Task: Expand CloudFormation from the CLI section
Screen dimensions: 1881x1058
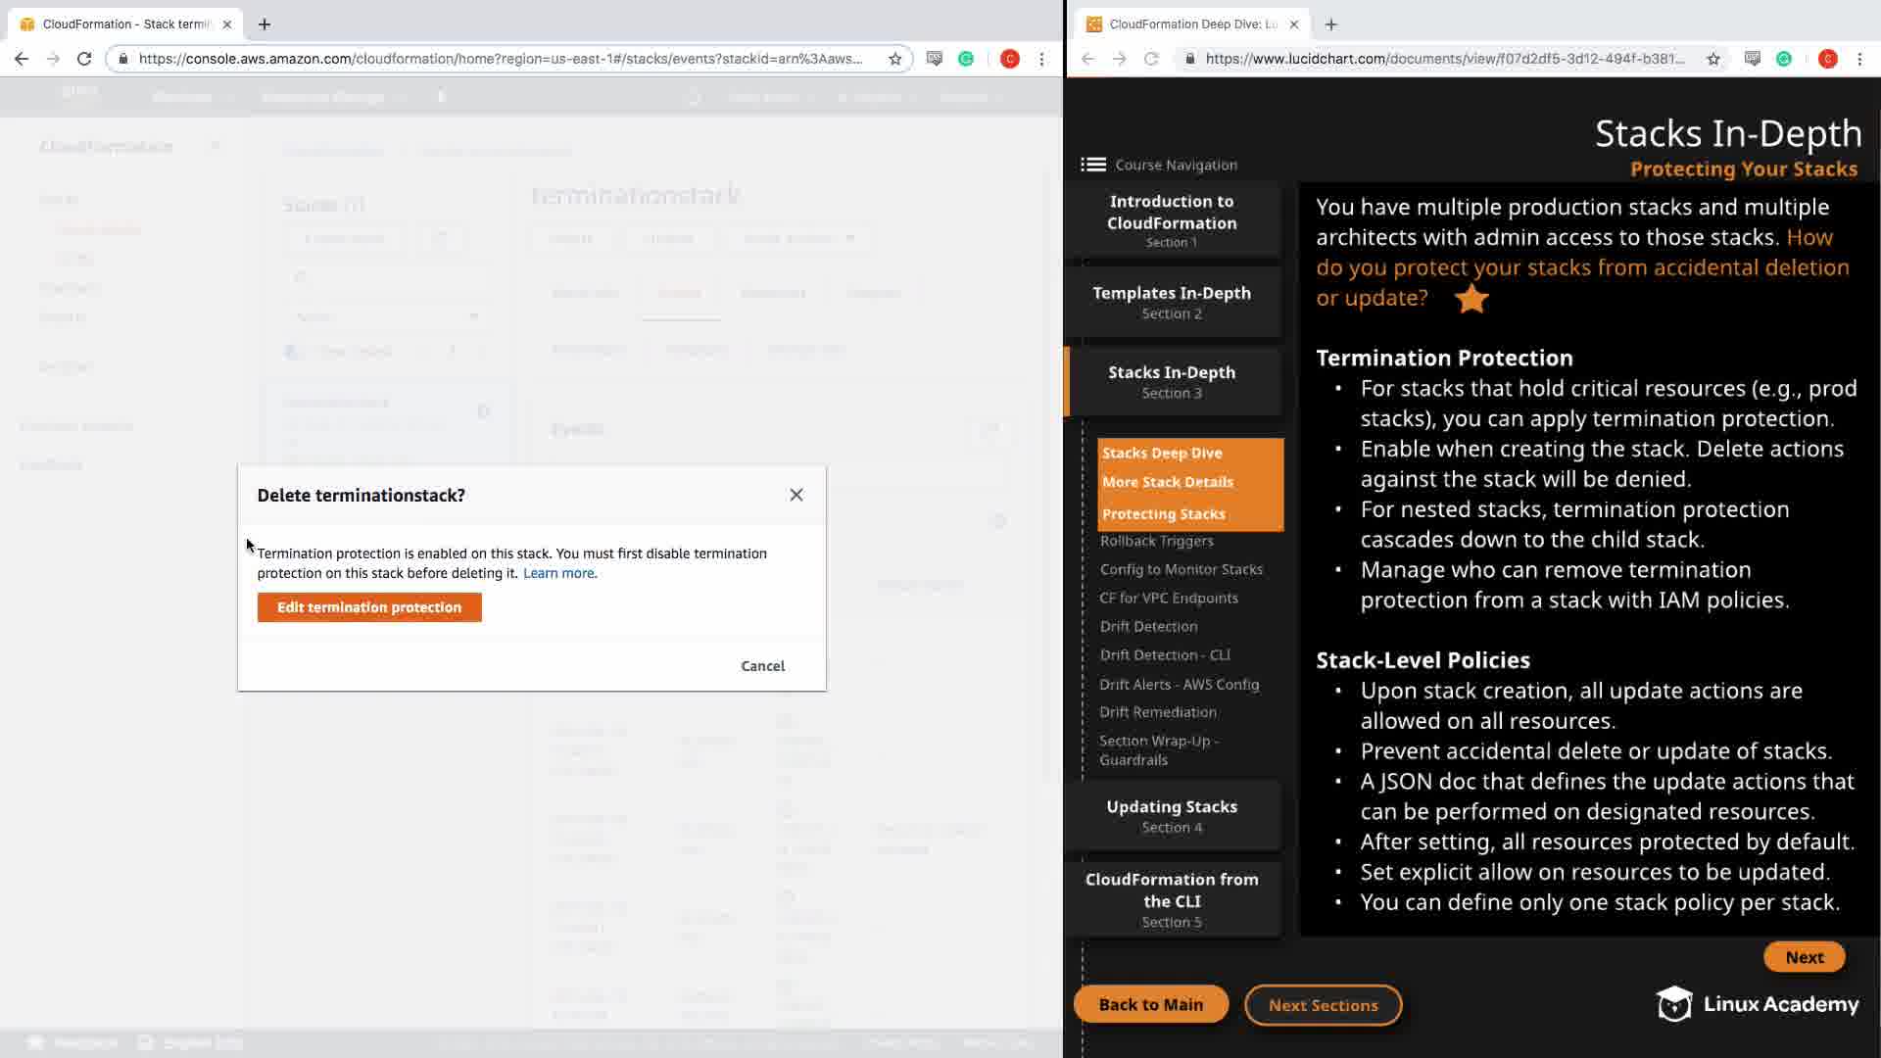Action: [1172, 898]
